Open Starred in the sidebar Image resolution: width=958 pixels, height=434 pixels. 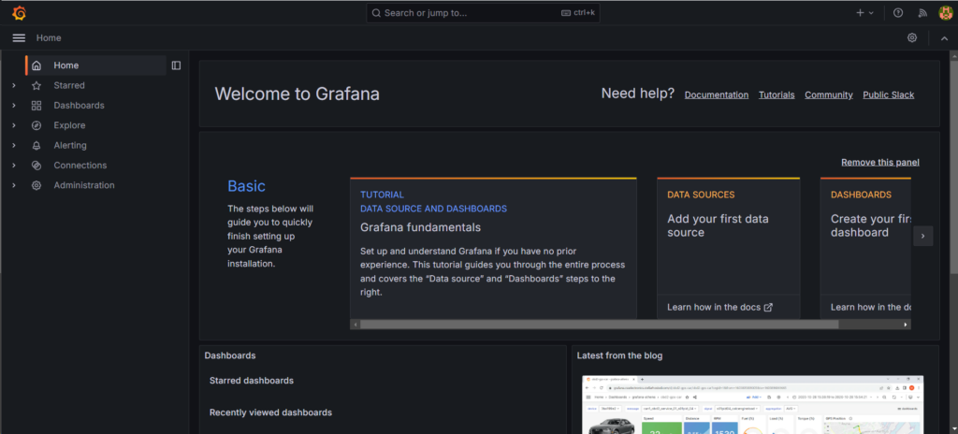point(69,85)
